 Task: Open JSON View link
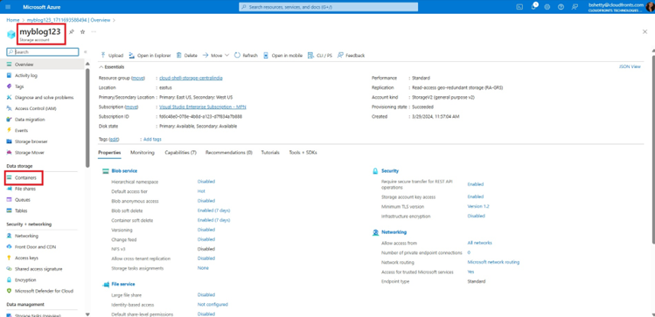tap(630, 66)
